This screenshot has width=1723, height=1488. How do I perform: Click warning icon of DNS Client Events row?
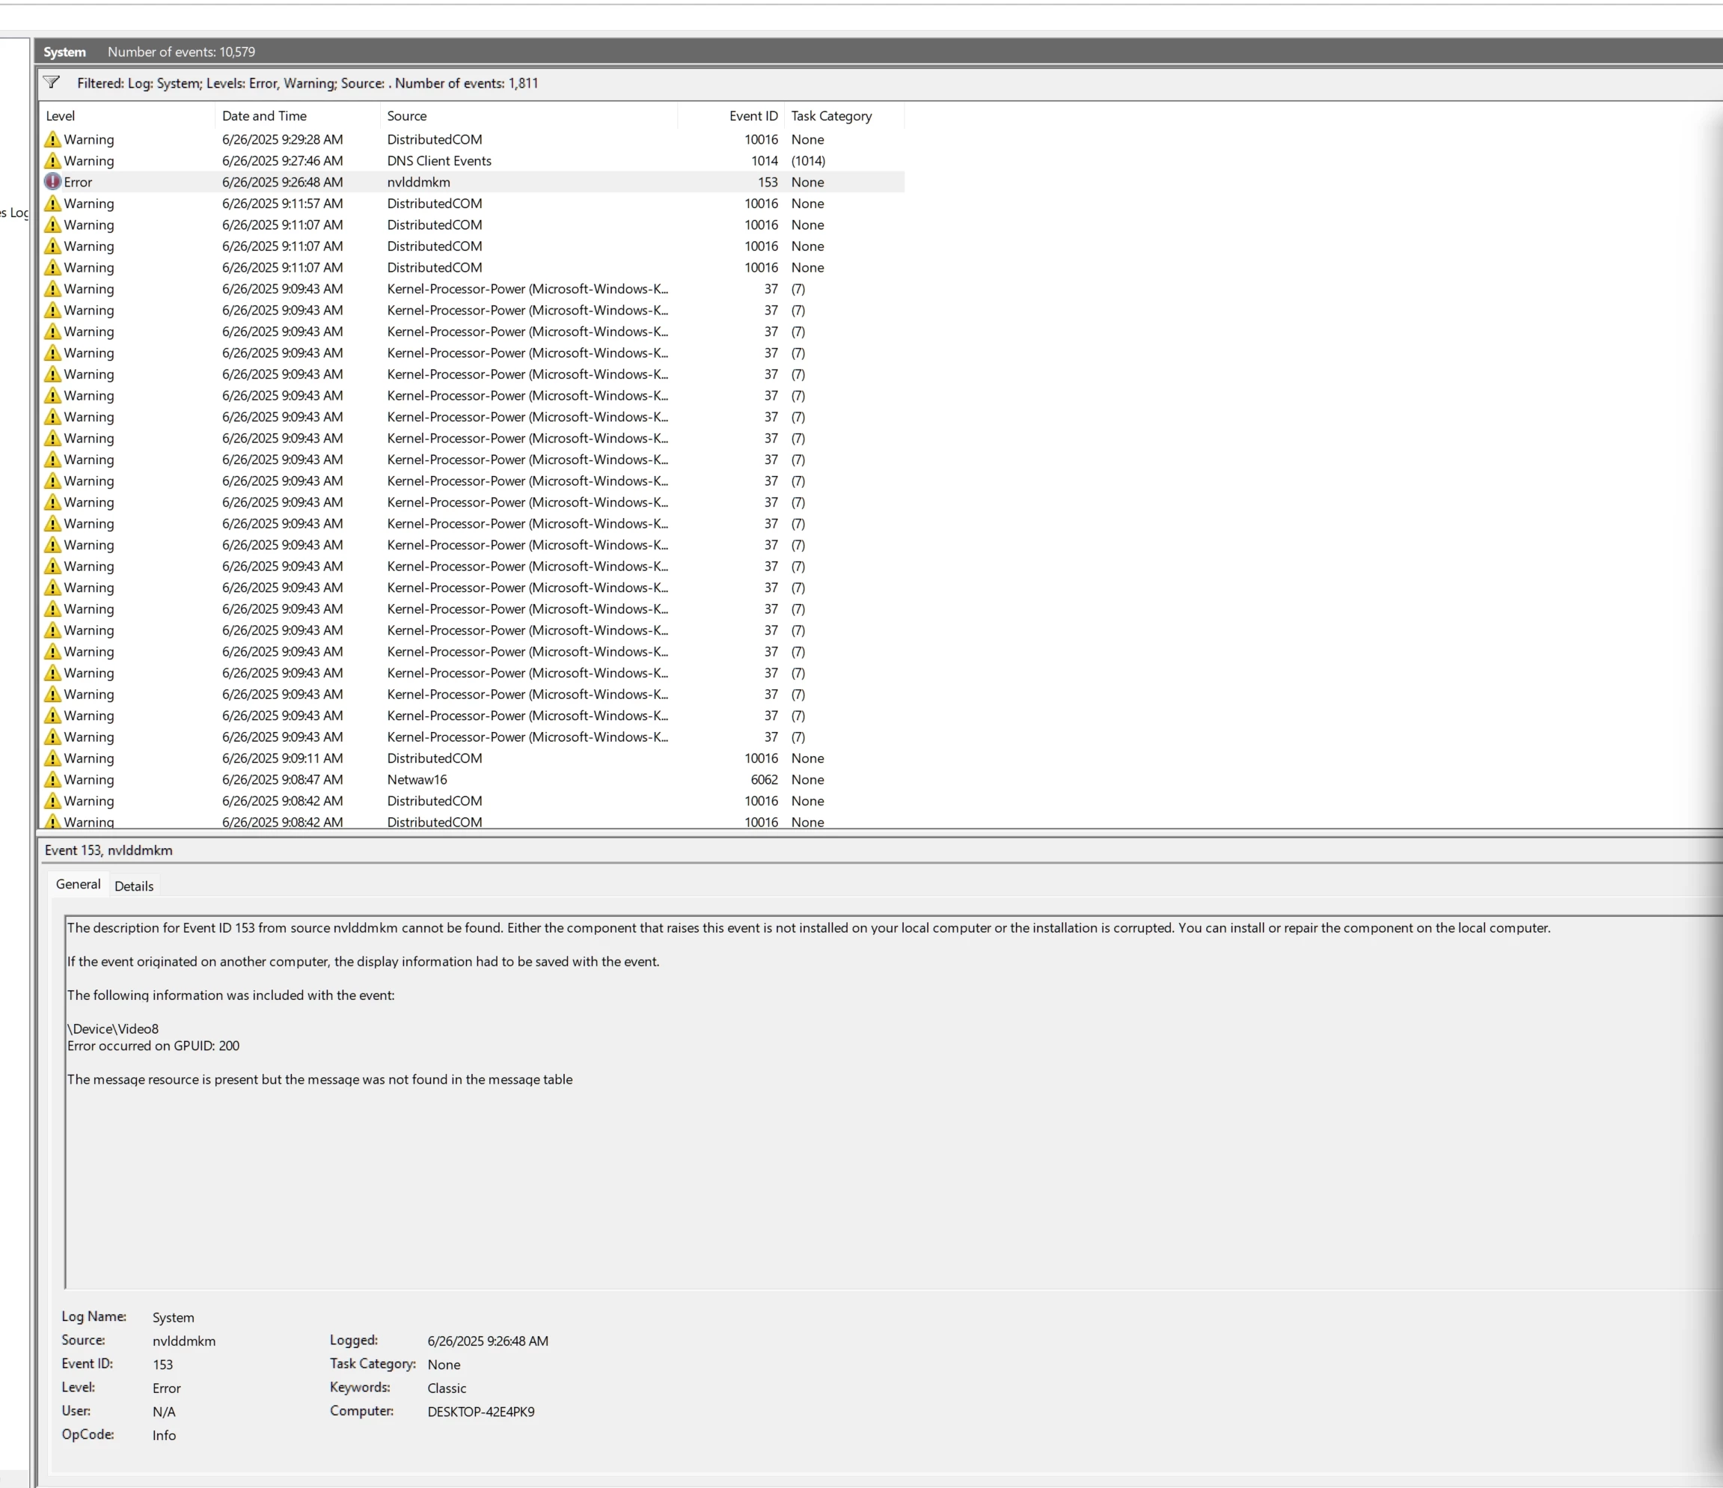coord(52,160)
